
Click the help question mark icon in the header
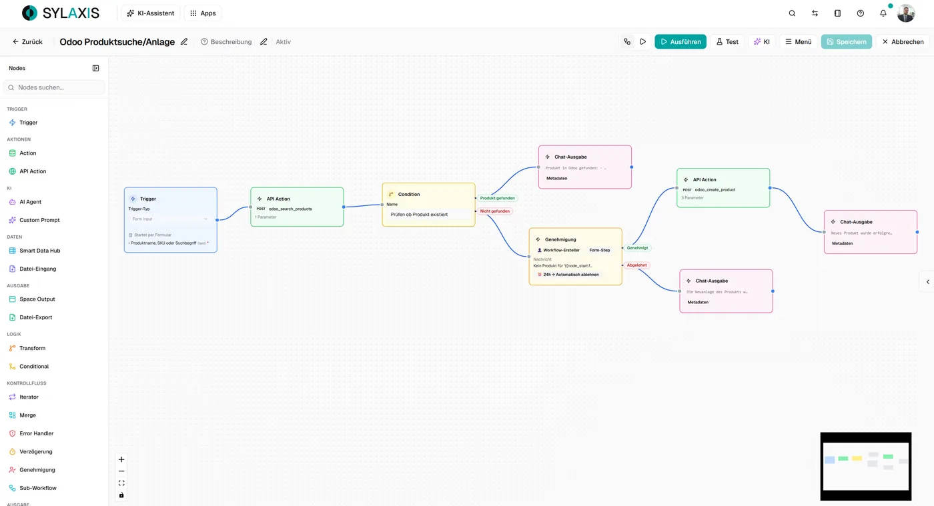pyautogui.click(x=861, y=13)
